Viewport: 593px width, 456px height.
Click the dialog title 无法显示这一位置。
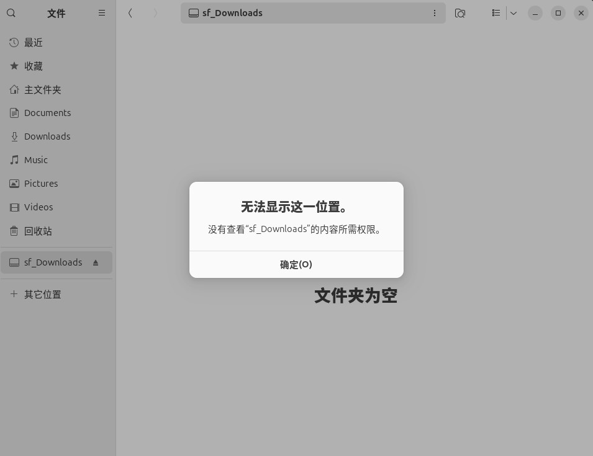[294, 207]
